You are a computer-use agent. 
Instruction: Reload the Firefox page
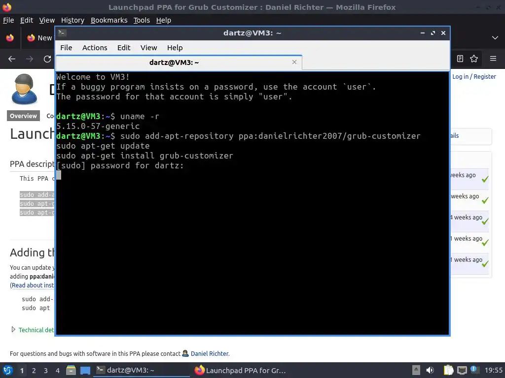point(47,59)
